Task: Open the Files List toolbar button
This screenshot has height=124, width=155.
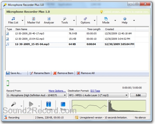Action: 13,21
